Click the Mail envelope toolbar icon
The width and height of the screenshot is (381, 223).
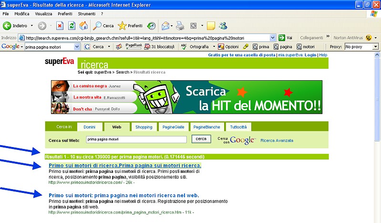tap(165, 25)
